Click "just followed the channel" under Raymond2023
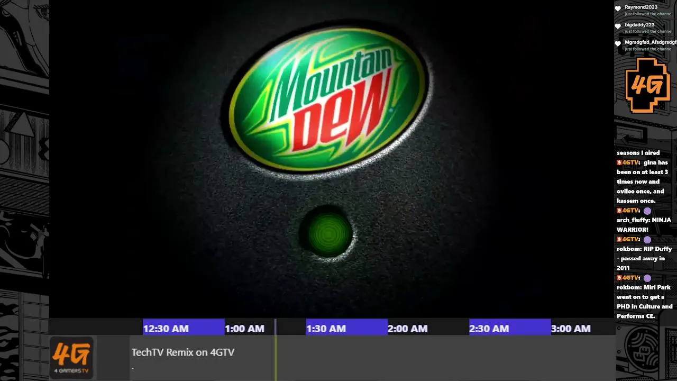 648,14
